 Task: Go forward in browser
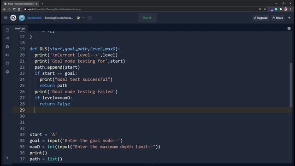pos(9,9)
